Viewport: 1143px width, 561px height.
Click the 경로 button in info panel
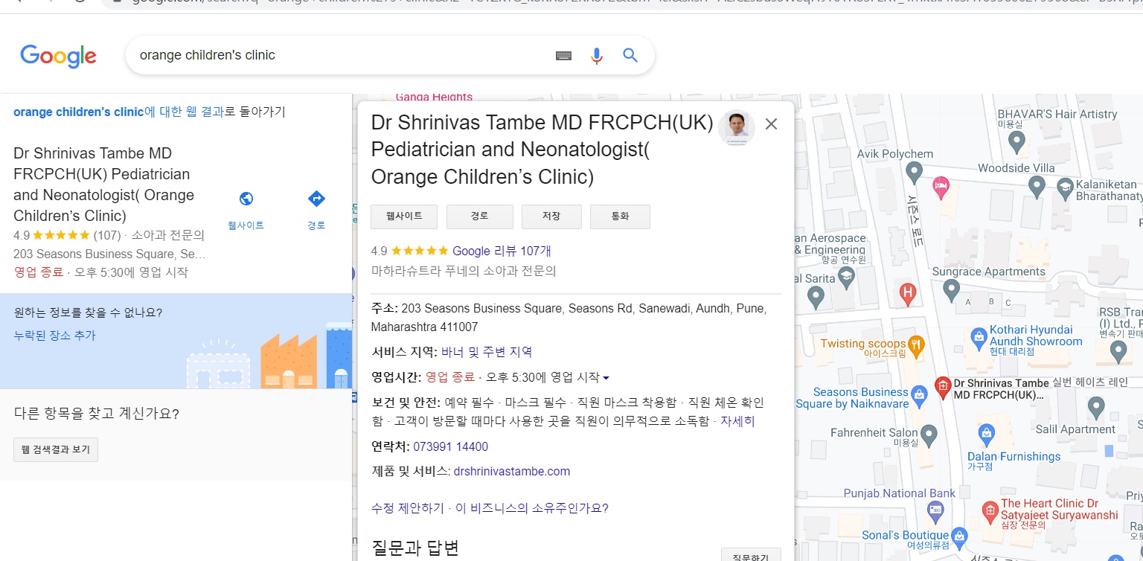click(x=480, y=217)
